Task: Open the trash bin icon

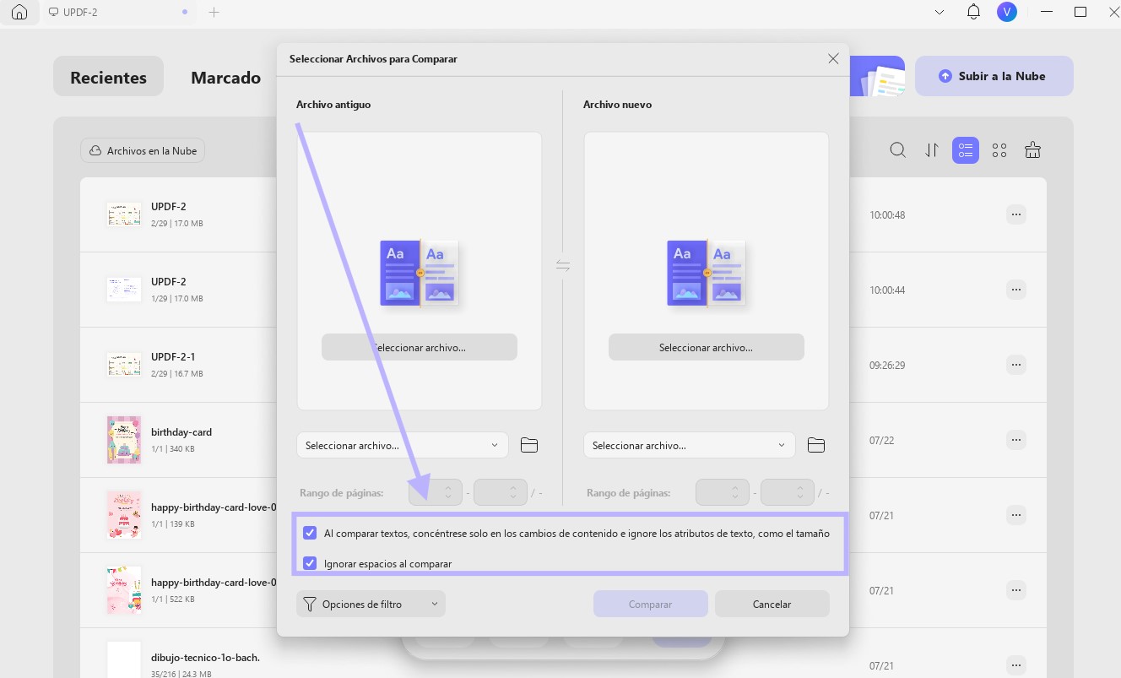Action: pos(1032,150)
